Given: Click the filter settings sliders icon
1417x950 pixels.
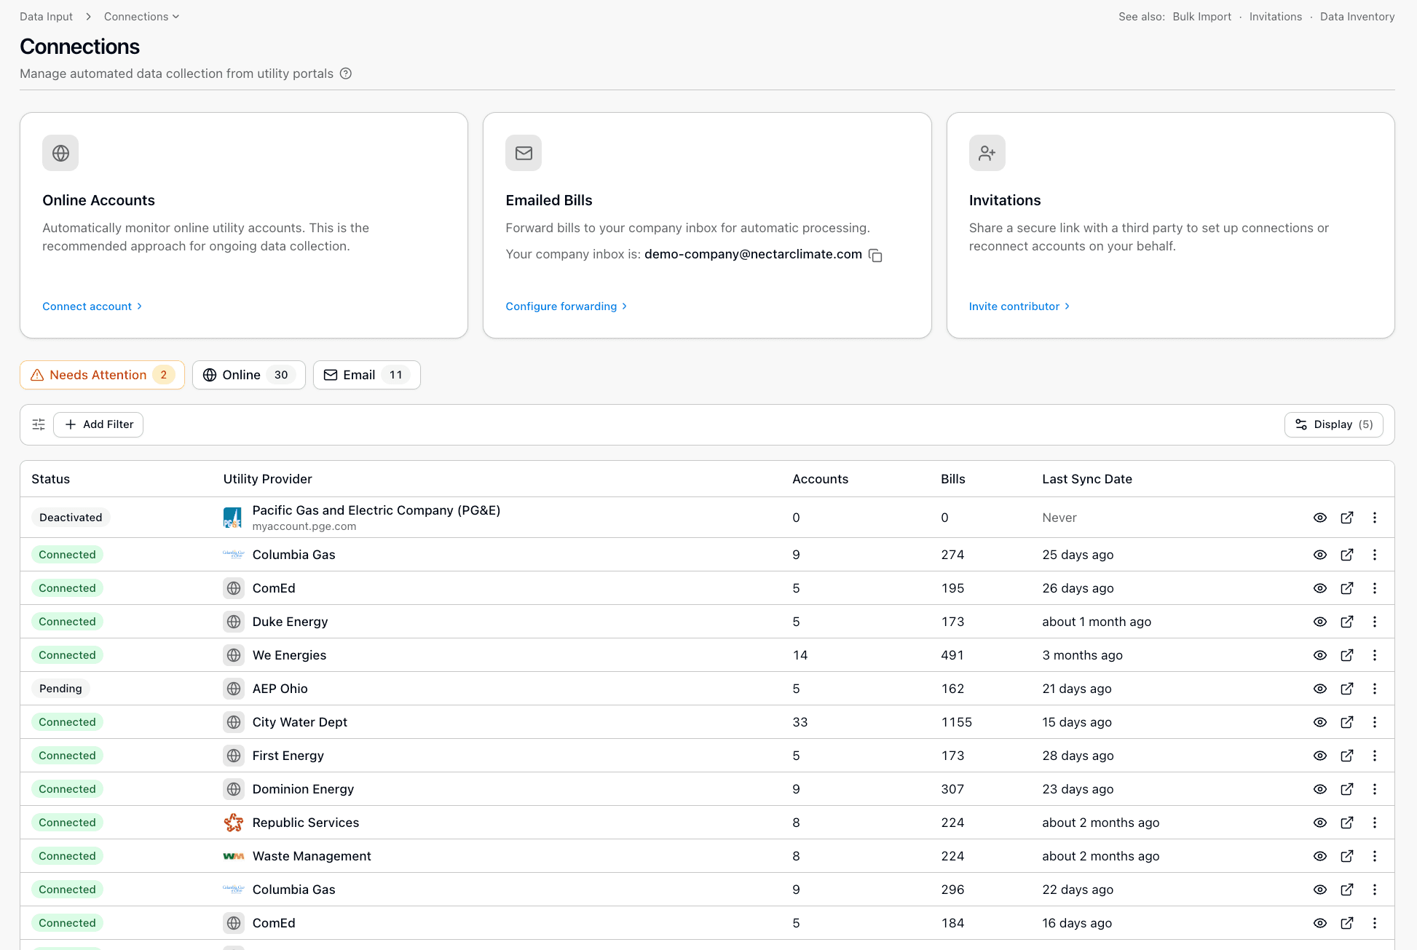Looking at the screenshot, I should click(39, 424).
